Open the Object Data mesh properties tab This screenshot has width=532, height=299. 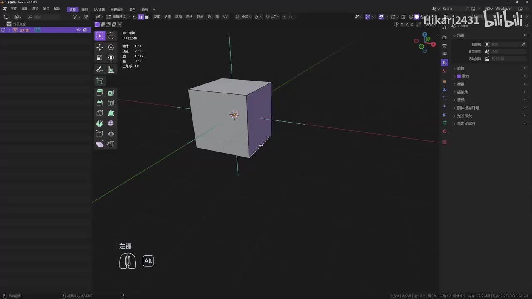click(444, 123)
